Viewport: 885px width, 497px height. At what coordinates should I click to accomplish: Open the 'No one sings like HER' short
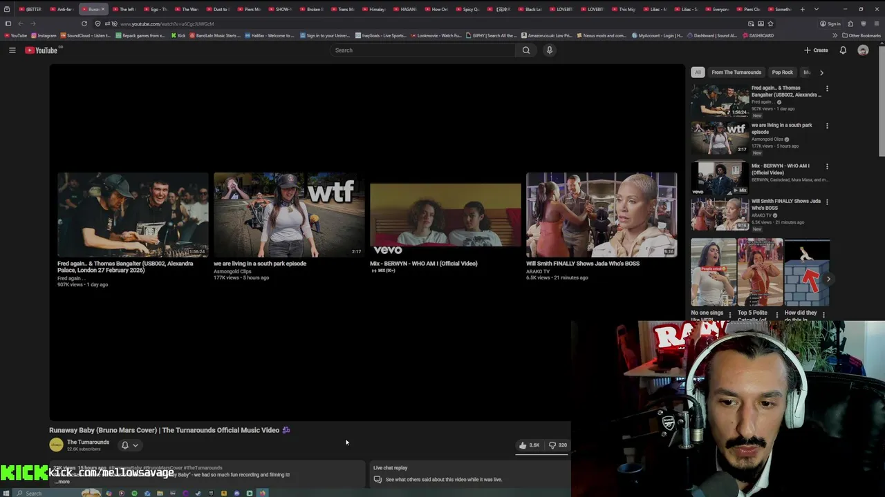pyautogui.click(x=714, y=273)
